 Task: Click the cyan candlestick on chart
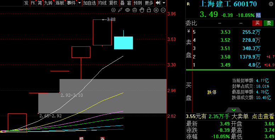pyautogui.click(x=123, y=43)
